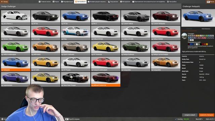215x121 pixels.
Task: Select the Hellcat 2015(A) configuration
Action: click(106, 33)
